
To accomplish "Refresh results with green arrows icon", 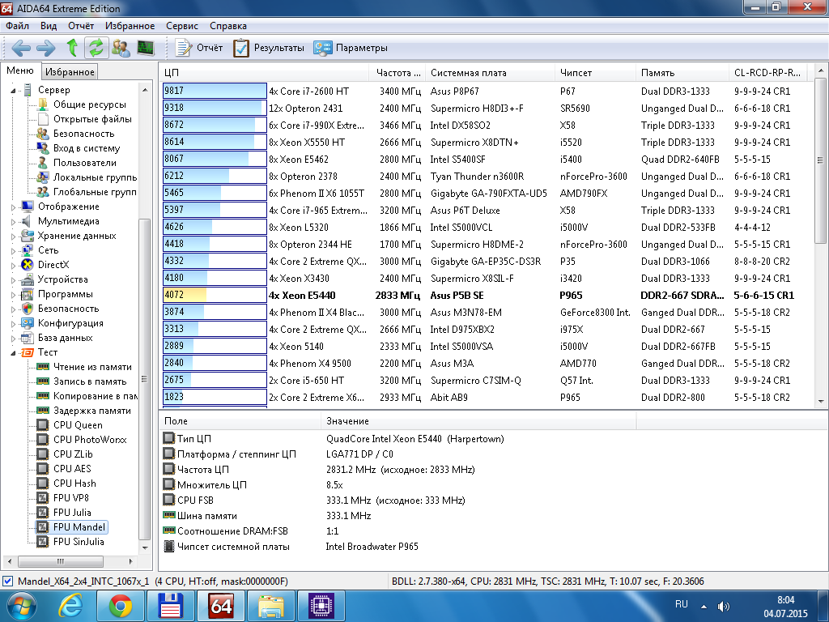I will [x=96, y=48].
